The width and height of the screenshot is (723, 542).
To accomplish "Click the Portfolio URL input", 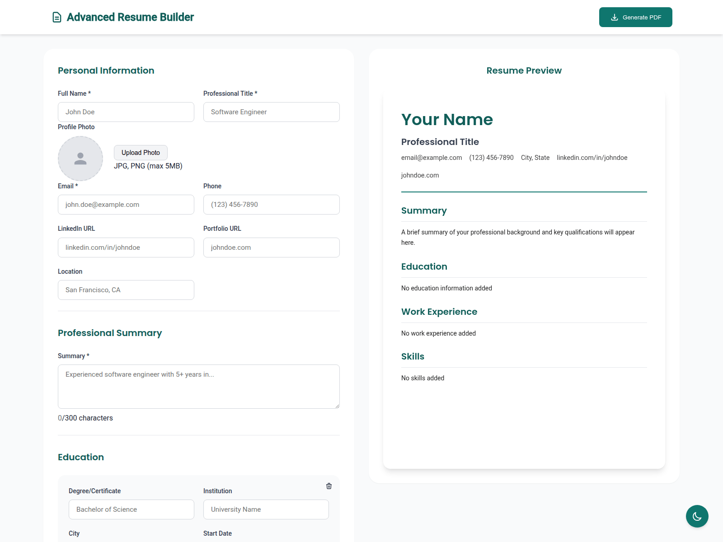I will pos(272,248).
